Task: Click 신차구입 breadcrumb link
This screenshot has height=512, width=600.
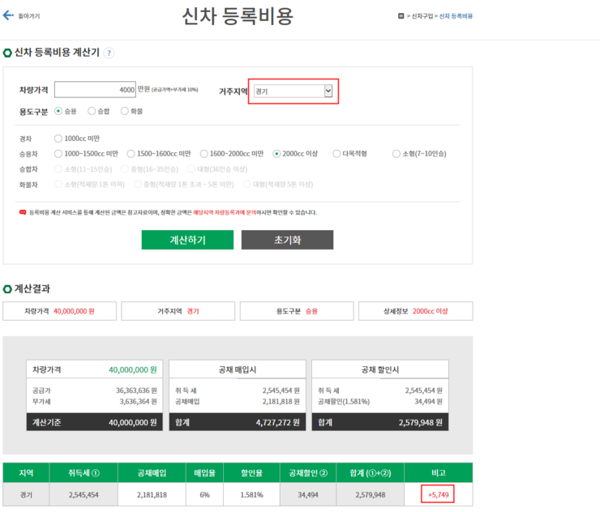Action: tap(422, 16)
